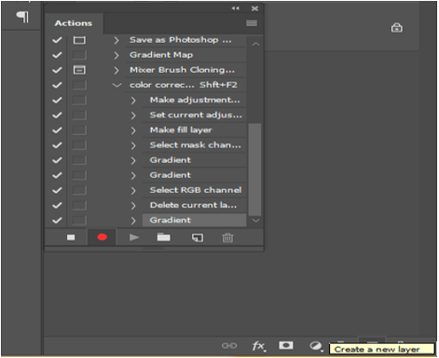Expand the Delete current la... step
Viewport: 439px width, 358px height.
[x=133, y=205]
